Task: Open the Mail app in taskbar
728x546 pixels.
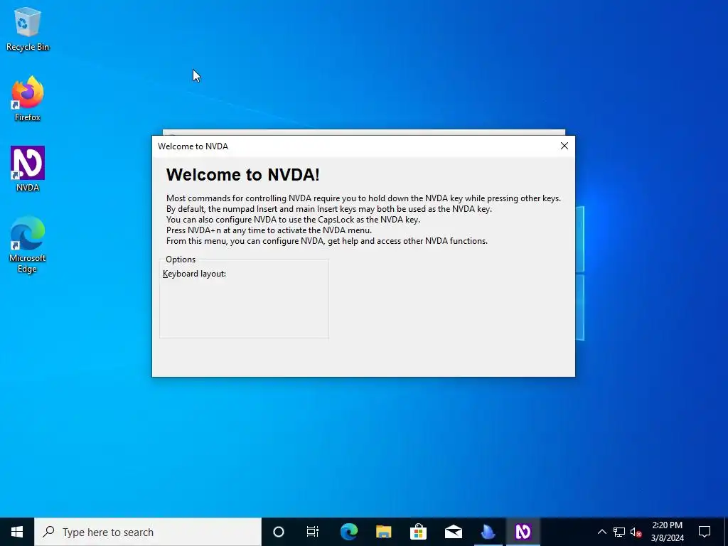Action: (x=453, y=532)
